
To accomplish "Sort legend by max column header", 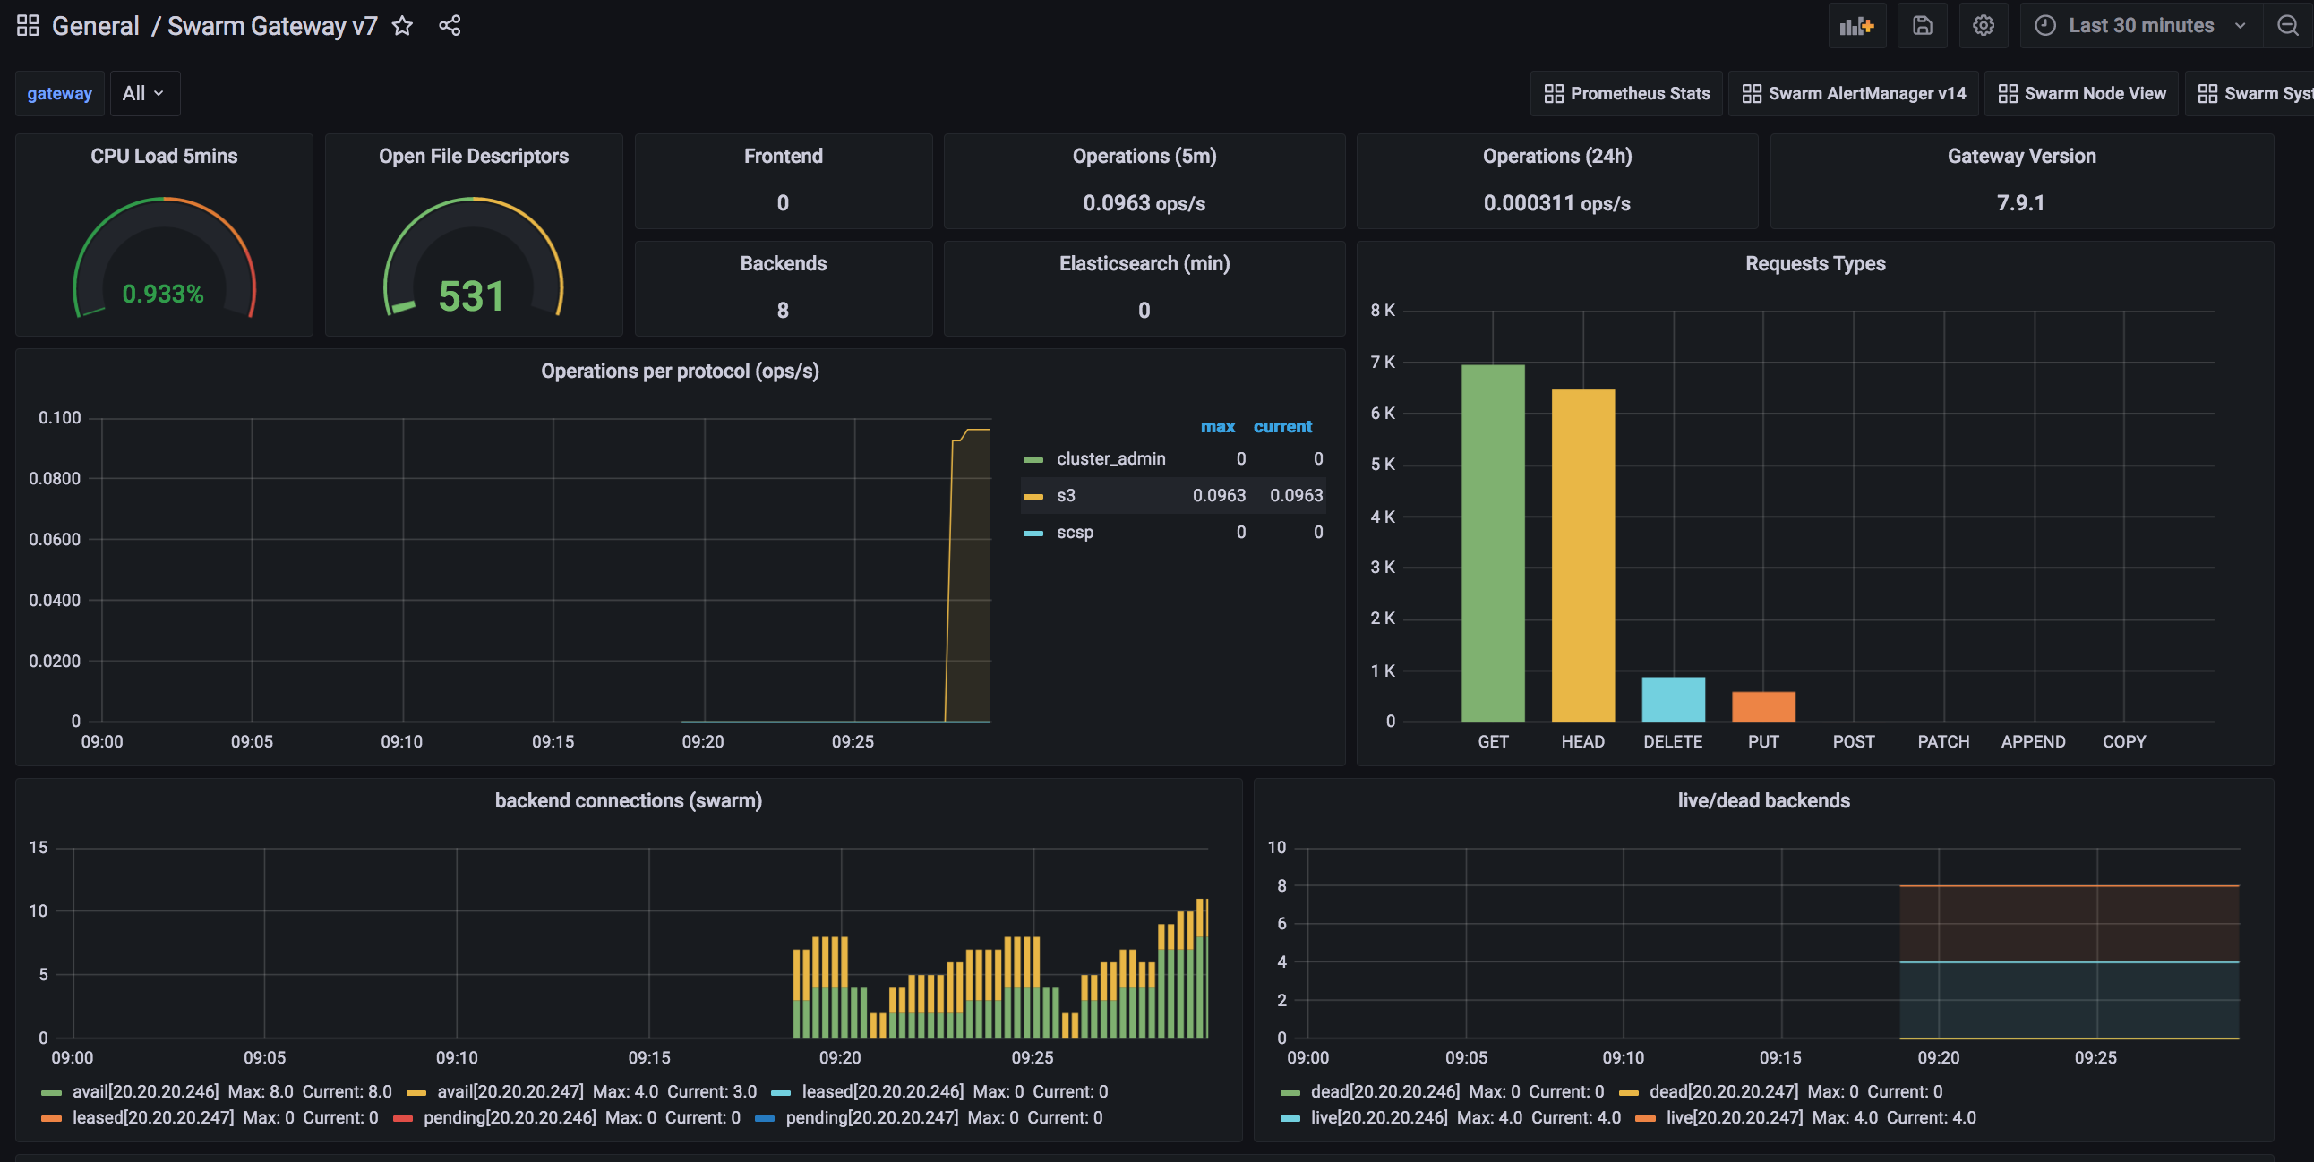I will [x=1217, y=426].
